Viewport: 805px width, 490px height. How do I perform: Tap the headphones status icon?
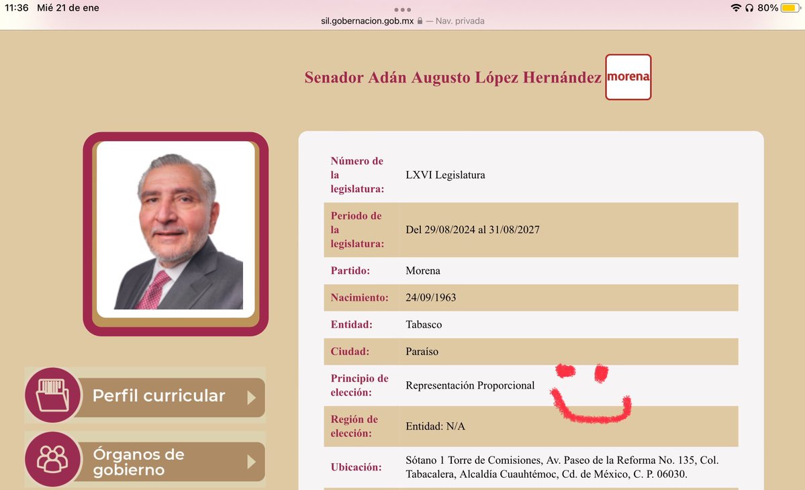coord(749,7)
